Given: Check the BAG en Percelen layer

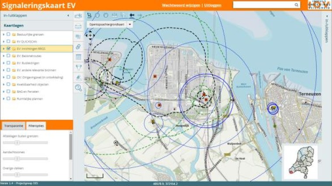Looking at the screenshot, I should pyautogui.click(x=8, y=91).
